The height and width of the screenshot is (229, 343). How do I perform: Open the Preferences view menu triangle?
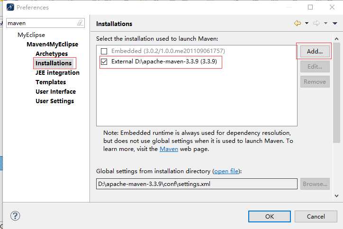[335, 23]
